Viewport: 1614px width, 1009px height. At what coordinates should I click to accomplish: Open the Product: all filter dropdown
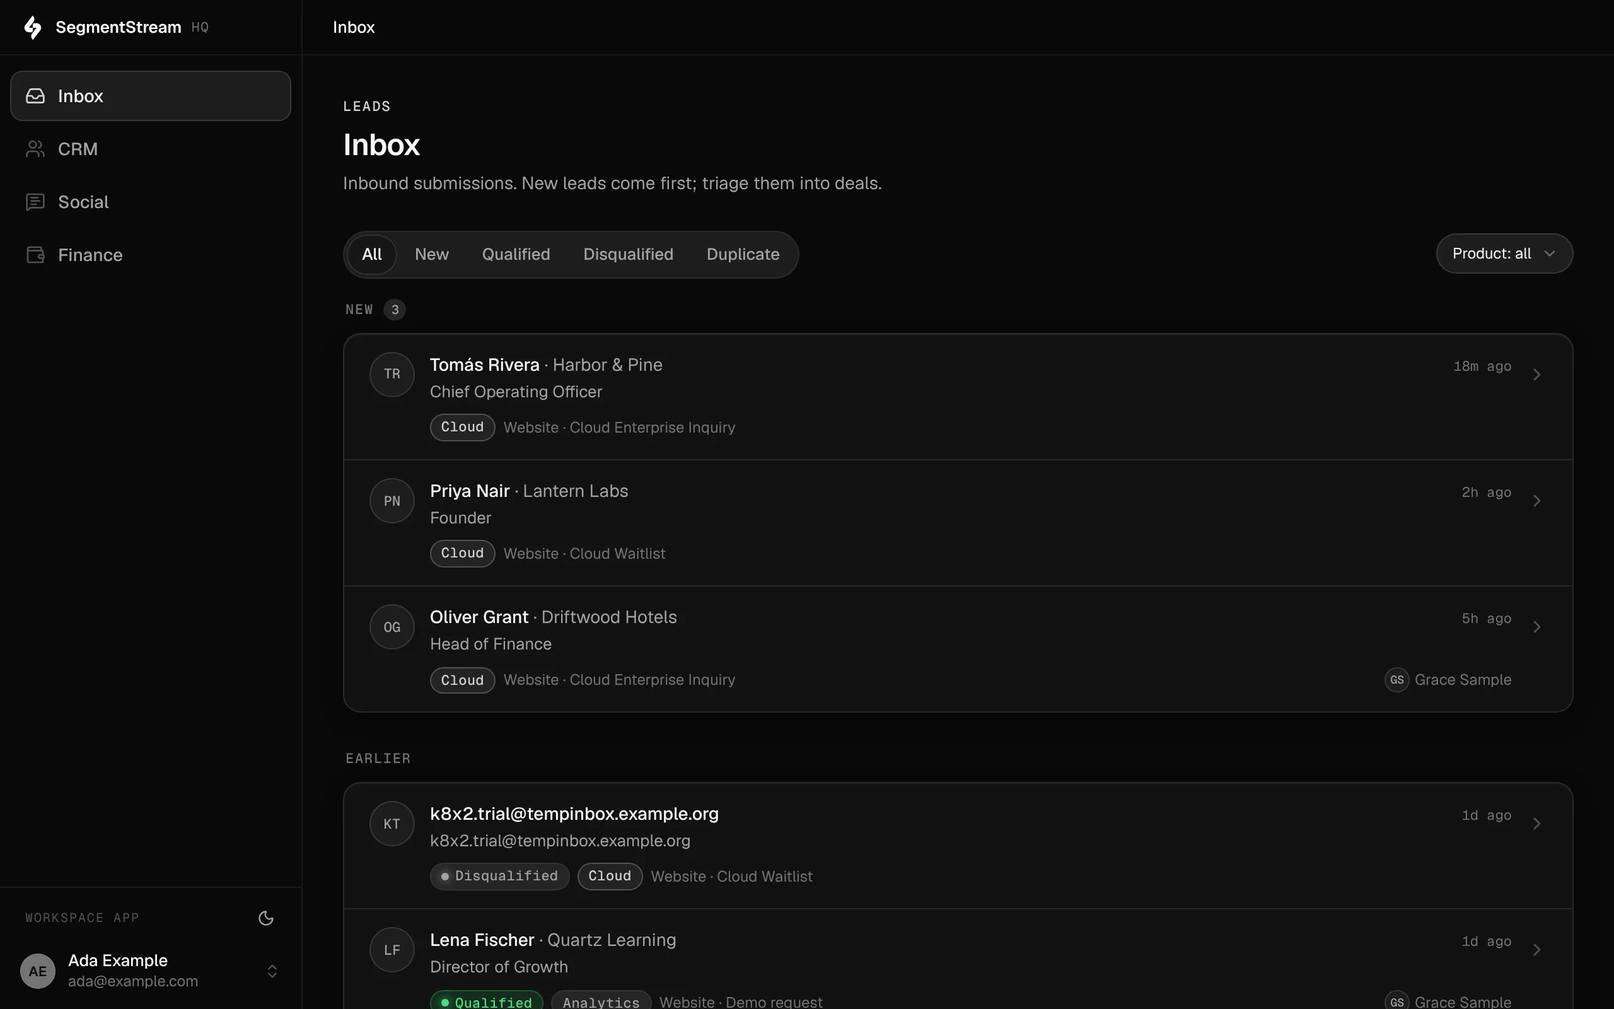[1504, 254]
